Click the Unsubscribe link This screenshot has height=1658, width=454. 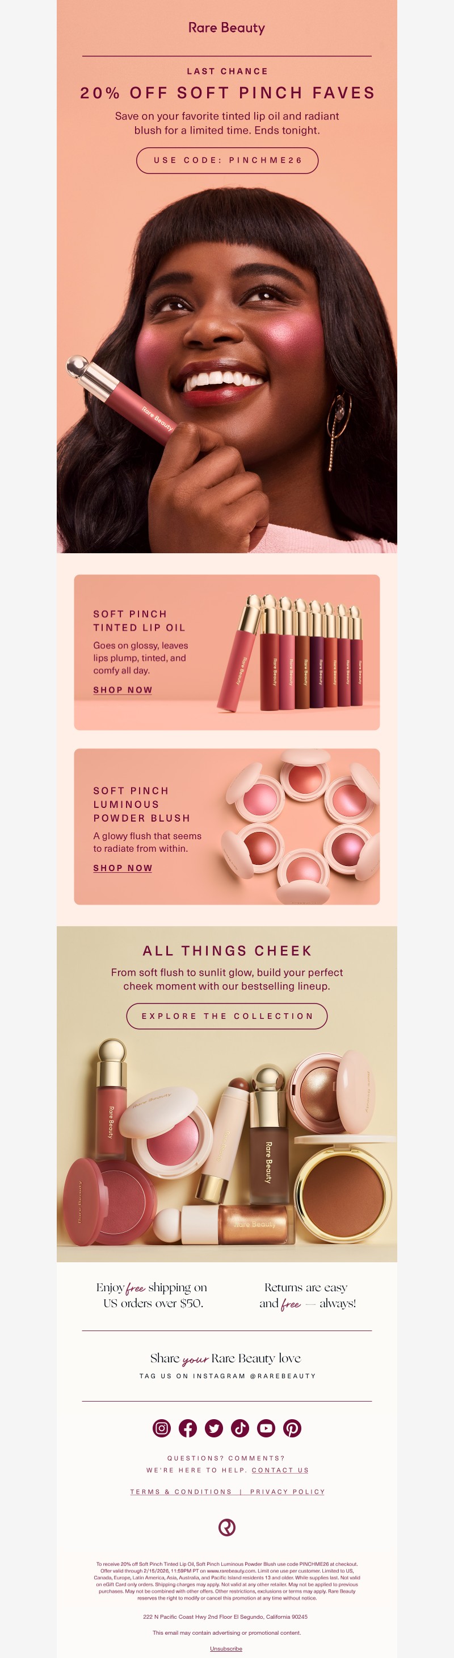click(226, 1648)
